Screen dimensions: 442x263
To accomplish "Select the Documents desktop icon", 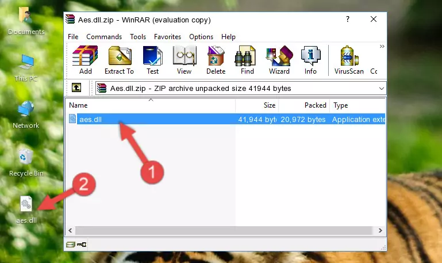I will 26,21.
